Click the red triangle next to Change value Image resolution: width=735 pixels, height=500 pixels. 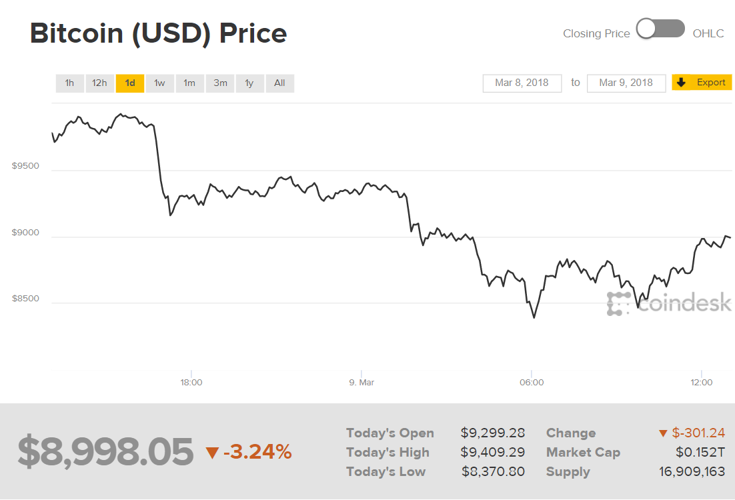coord(663,433)
